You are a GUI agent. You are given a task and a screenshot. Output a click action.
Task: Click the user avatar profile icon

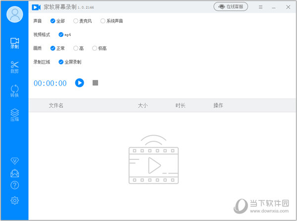coord(14,14)
